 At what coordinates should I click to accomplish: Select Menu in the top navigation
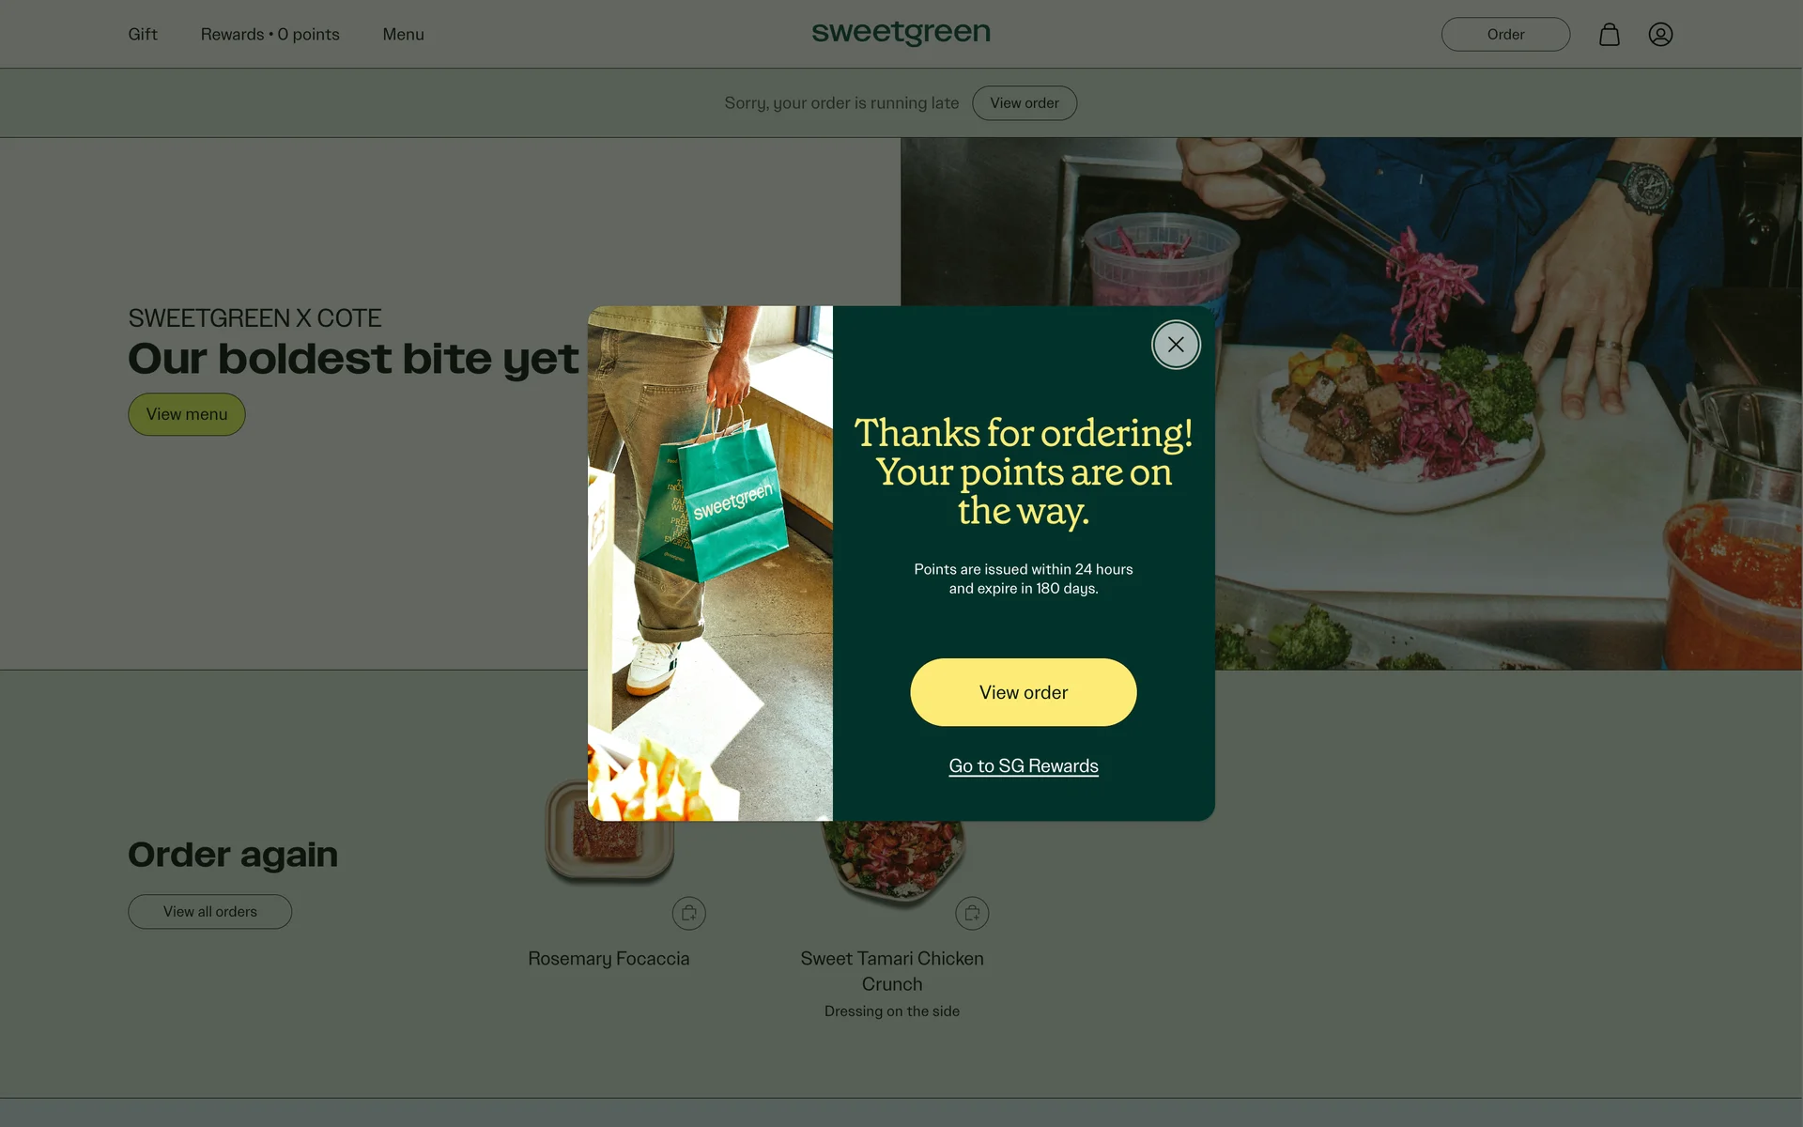pos(403,35)
